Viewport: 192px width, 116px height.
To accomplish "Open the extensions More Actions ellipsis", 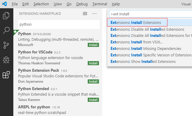I will tap(95, 14).
